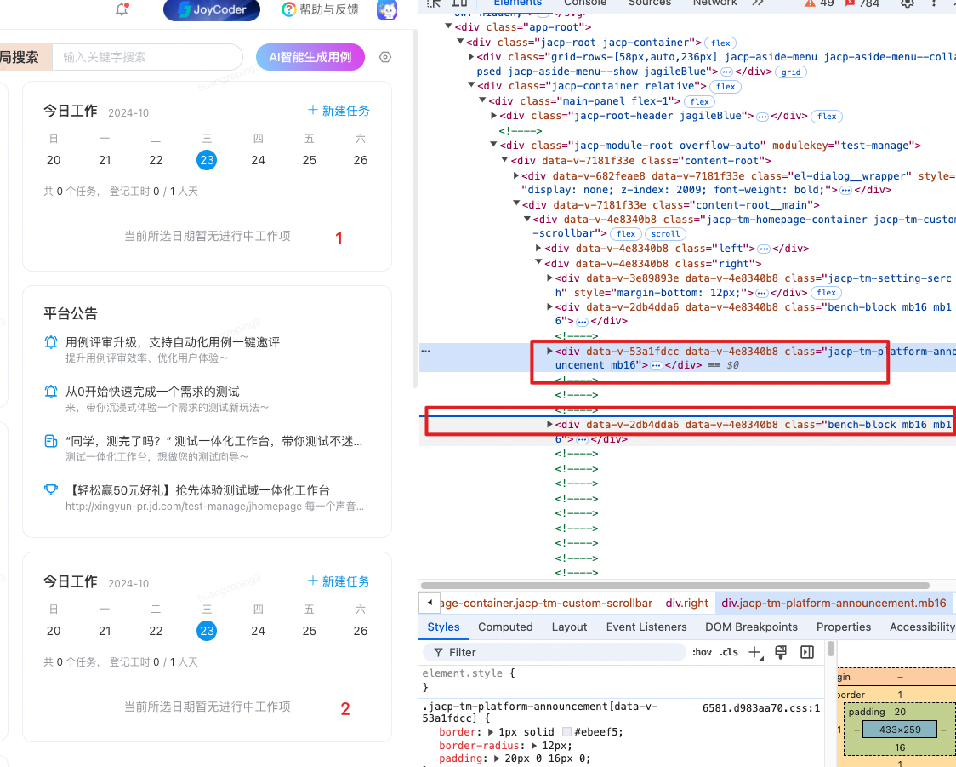The width and height of the screenshot is (956, 767).
Task: Click the #ebeef5 border color swatch
Action: coord(566,732)
